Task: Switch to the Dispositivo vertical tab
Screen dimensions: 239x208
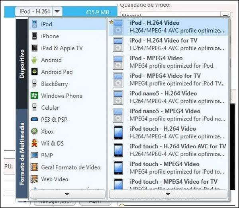Action: click(x=22, y=64)
